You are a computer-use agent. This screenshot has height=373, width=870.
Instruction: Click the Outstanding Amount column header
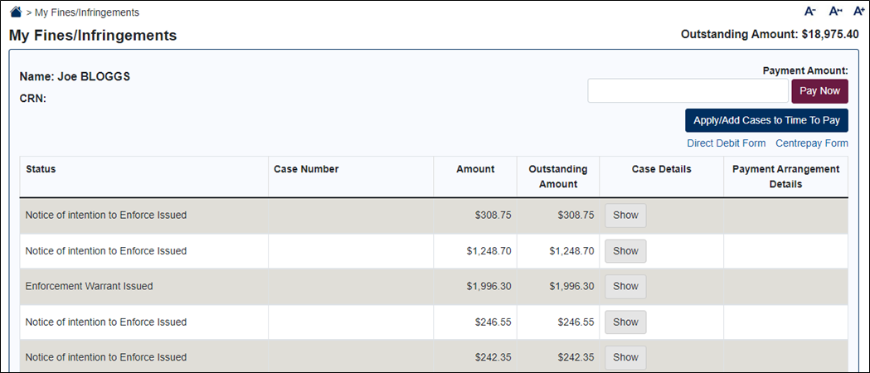coord(558,177)
